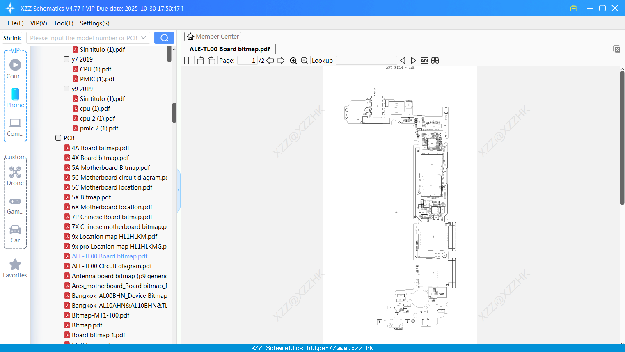Open 7P Chinese Board bitmap.pdf

tap(112, 217)
